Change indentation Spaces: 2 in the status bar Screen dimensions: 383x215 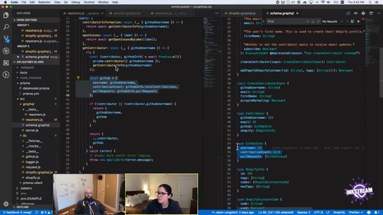[x=303, y=213]
